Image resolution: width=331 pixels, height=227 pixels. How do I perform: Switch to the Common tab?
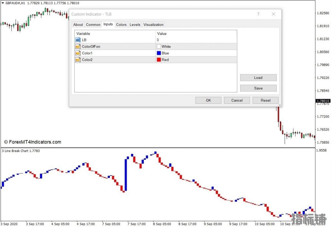click(x=93, y=24)
